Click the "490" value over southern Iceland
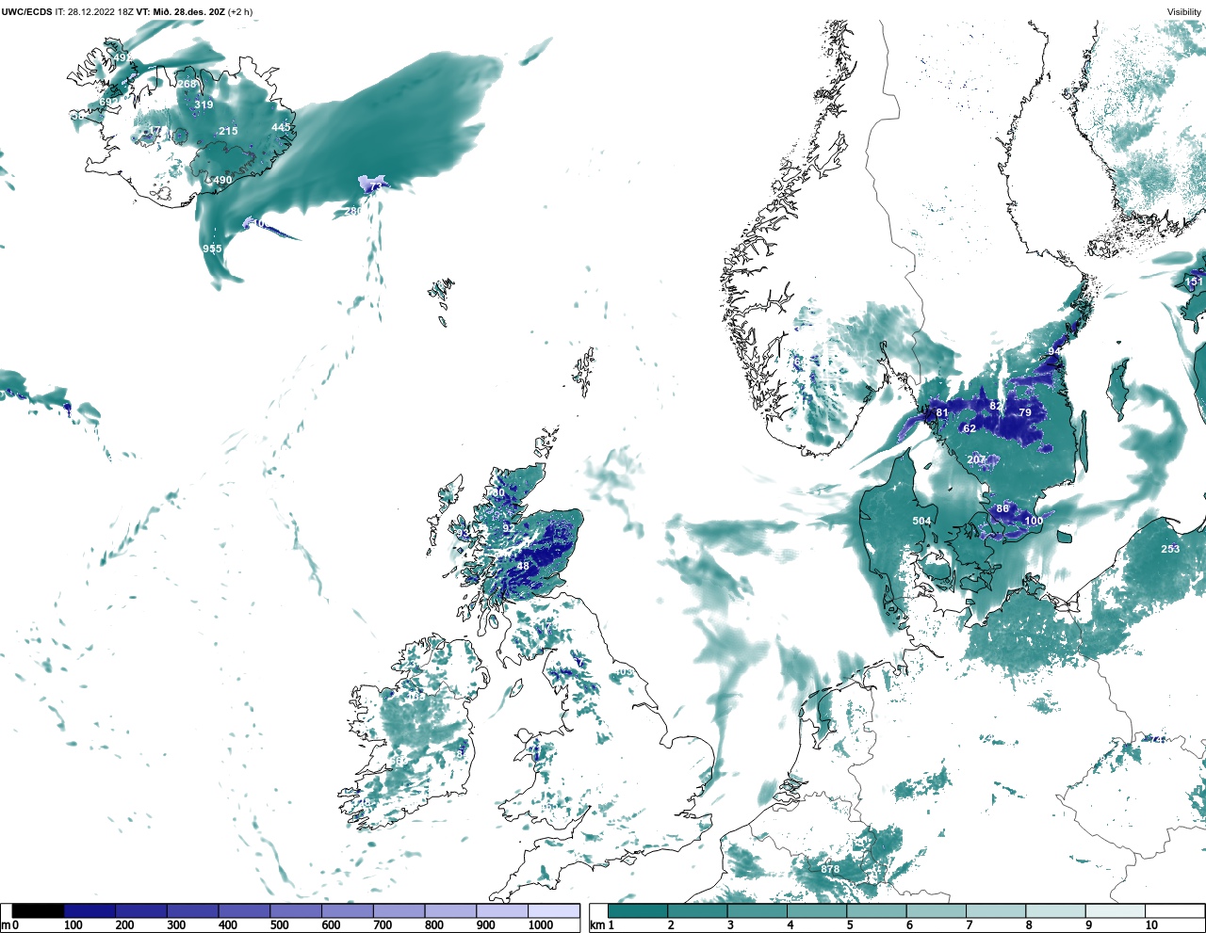 222,180
